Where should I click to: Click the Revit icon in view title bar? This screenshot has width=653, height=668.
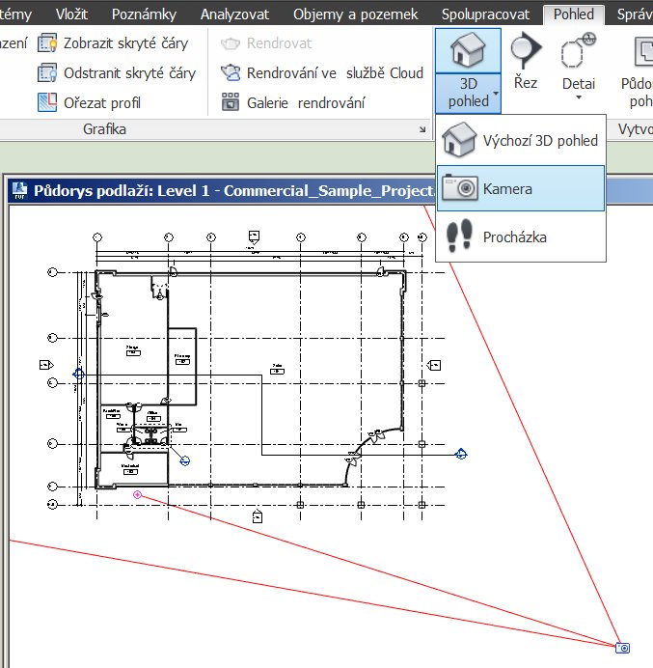point(19,190)
